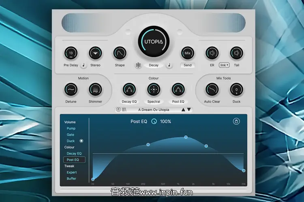The image size is (304, 202).
Task: Click the Detune knob in Motion
Action: tap(71, 90)
